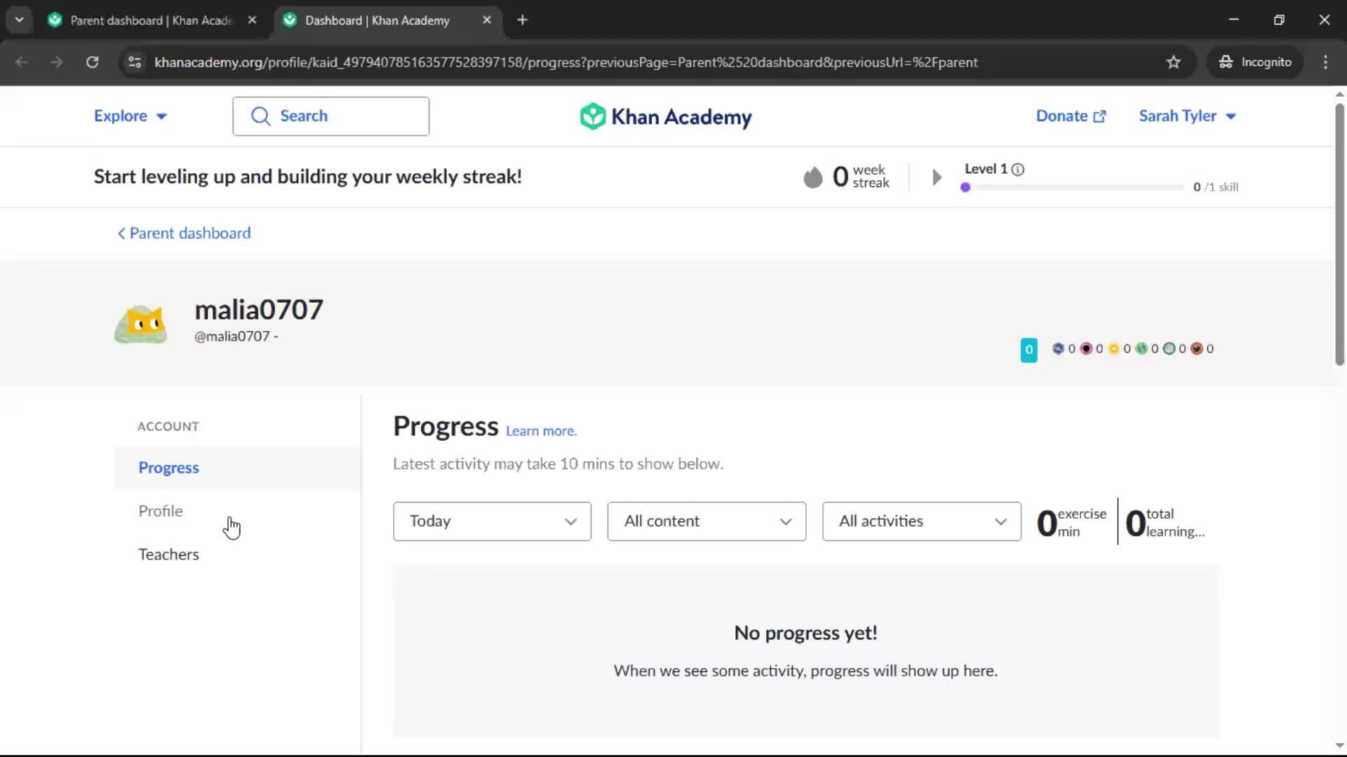Click the play arrow next to Level 1

pyautogui.click(x=936, y=177)
